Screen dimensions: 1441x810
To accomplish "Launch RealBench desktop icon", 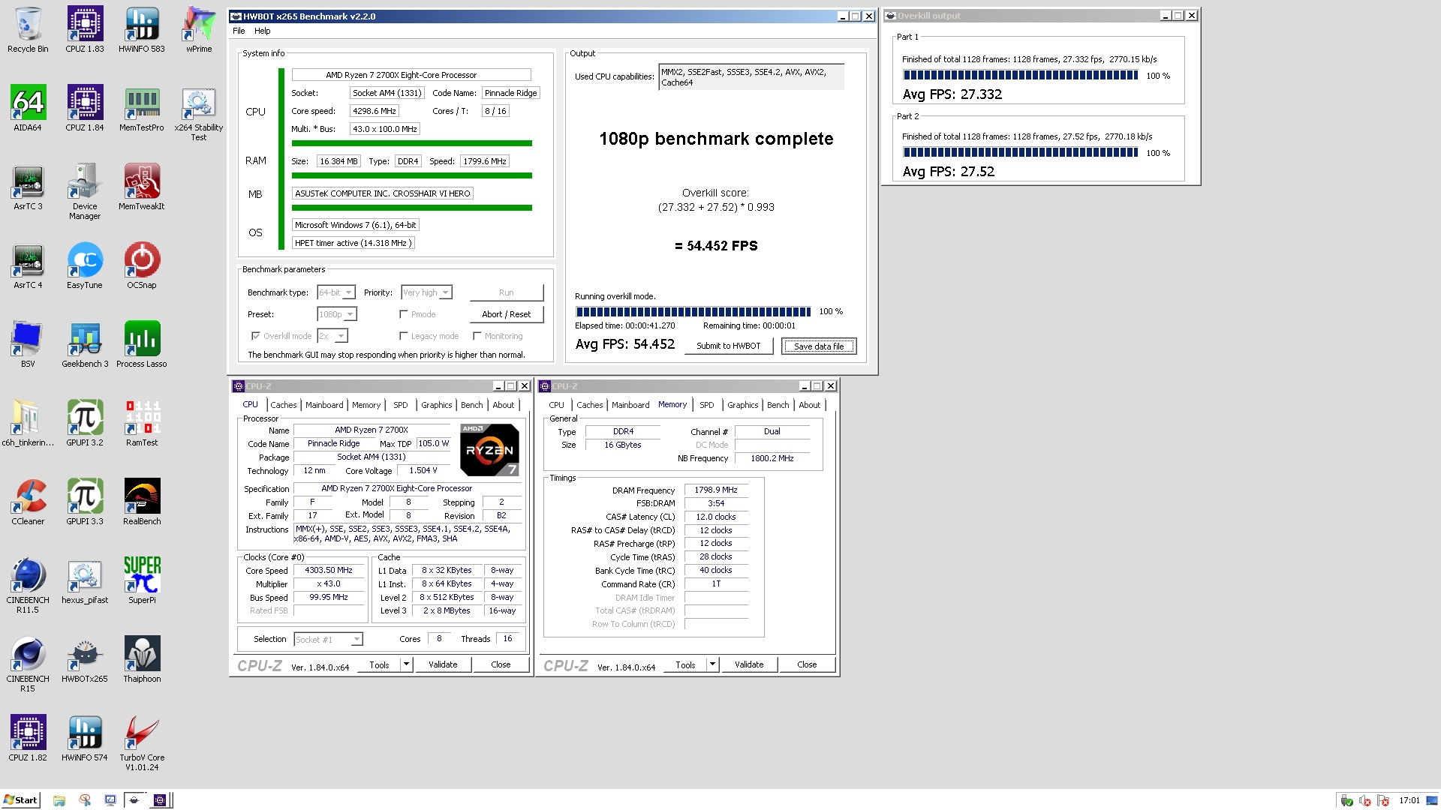I will pyautogui.click(x=142, y=502).
